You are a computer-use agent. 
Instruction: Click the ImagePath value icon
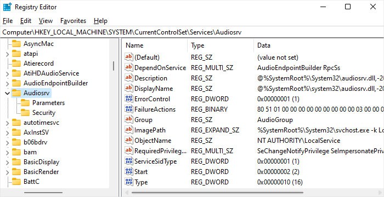tap(129, 130)
